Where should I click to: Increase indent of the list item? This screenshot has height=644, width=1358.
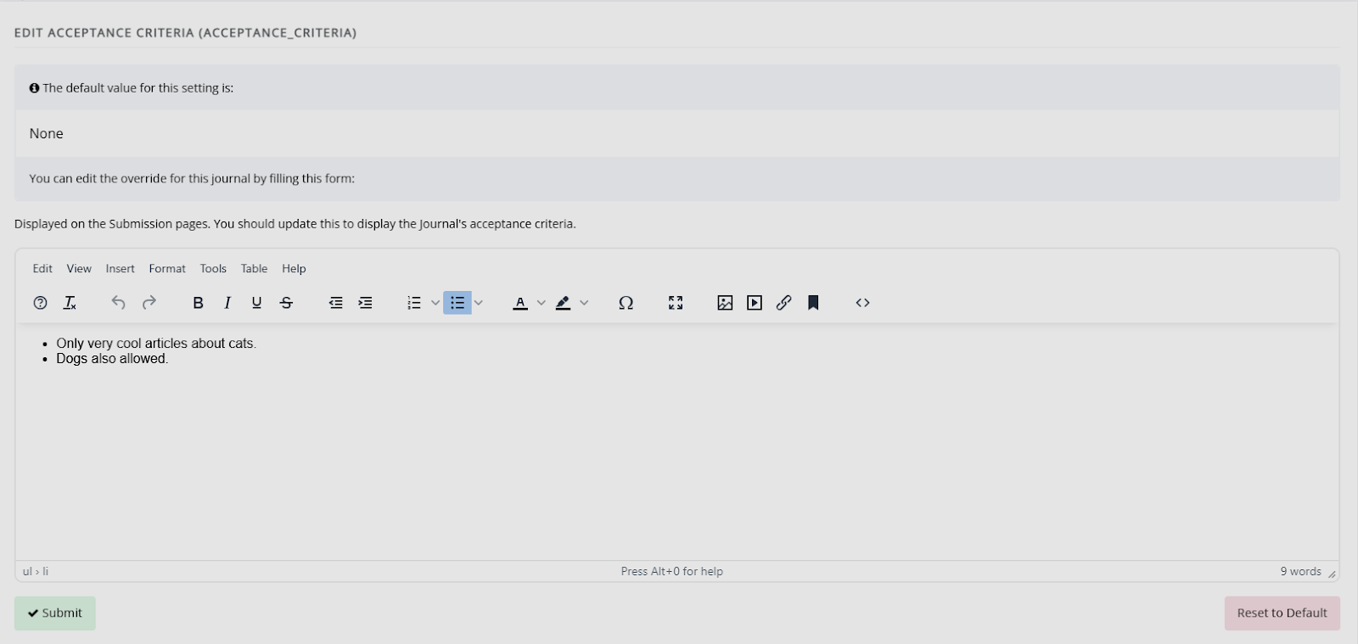(365, 303)
